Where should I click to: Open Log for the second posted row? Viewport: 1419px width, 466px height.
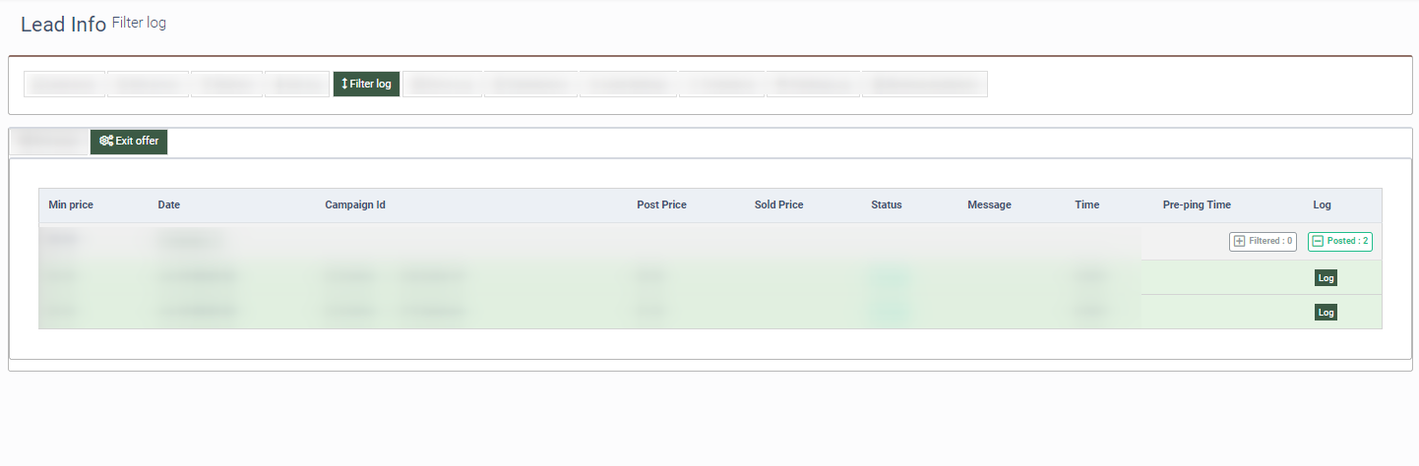[x=1326, y=313]
